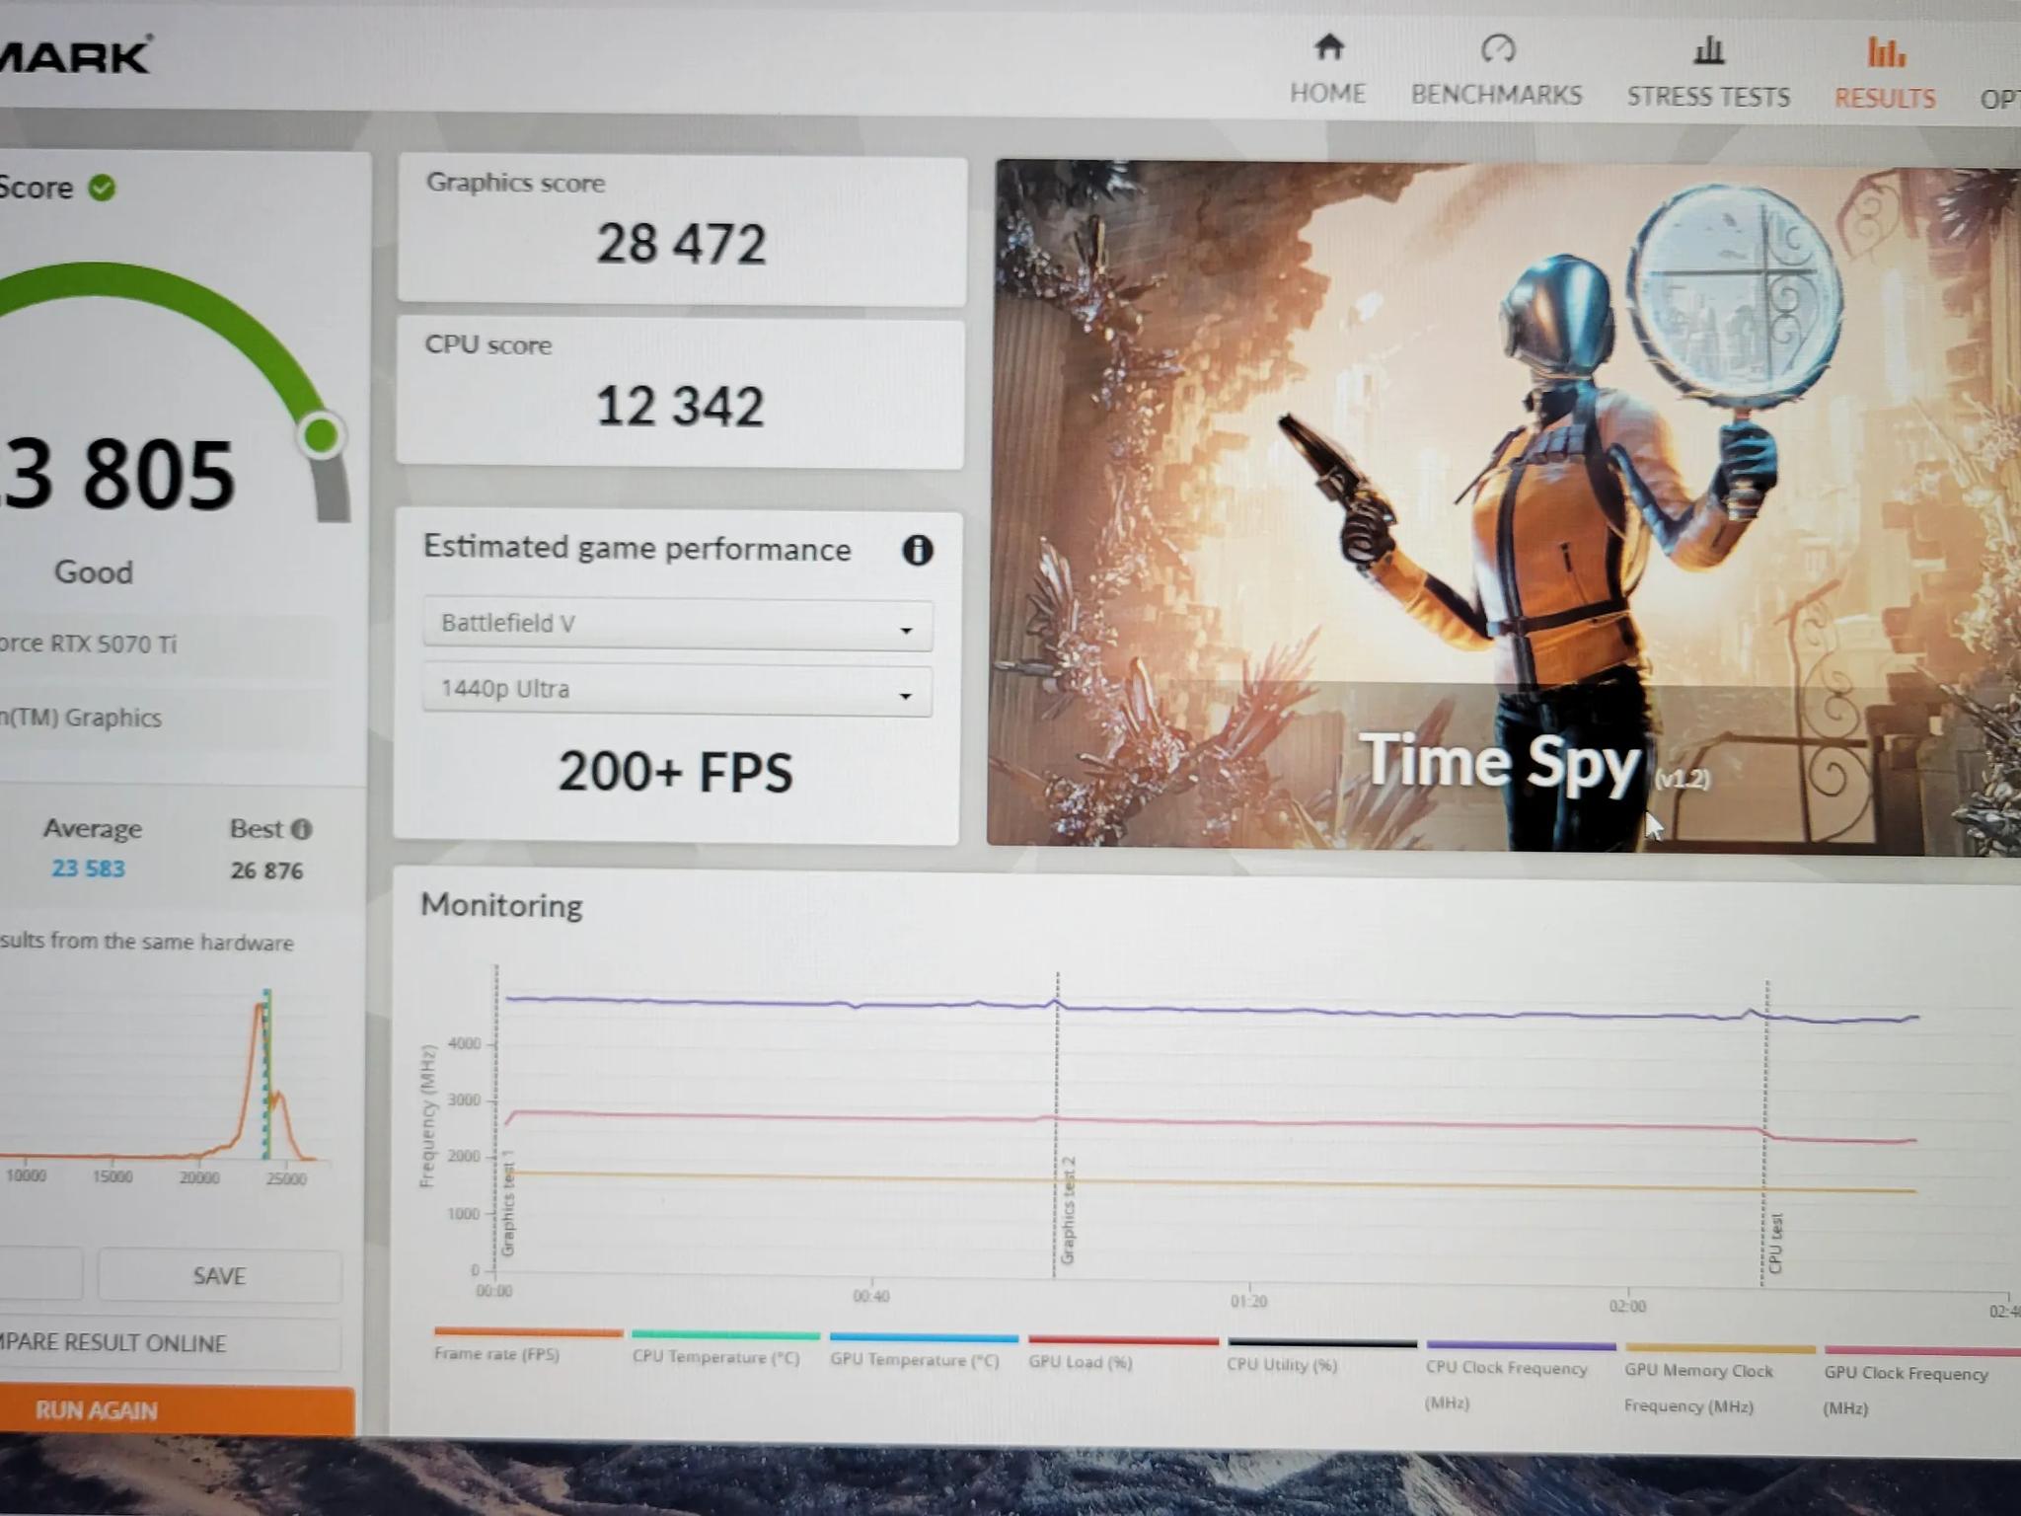The height and width of the screenshot is (1516, 2021).
Task: Click the 200+ FPS estimate text
Action: pyautogui.click(x=675, y=772)
